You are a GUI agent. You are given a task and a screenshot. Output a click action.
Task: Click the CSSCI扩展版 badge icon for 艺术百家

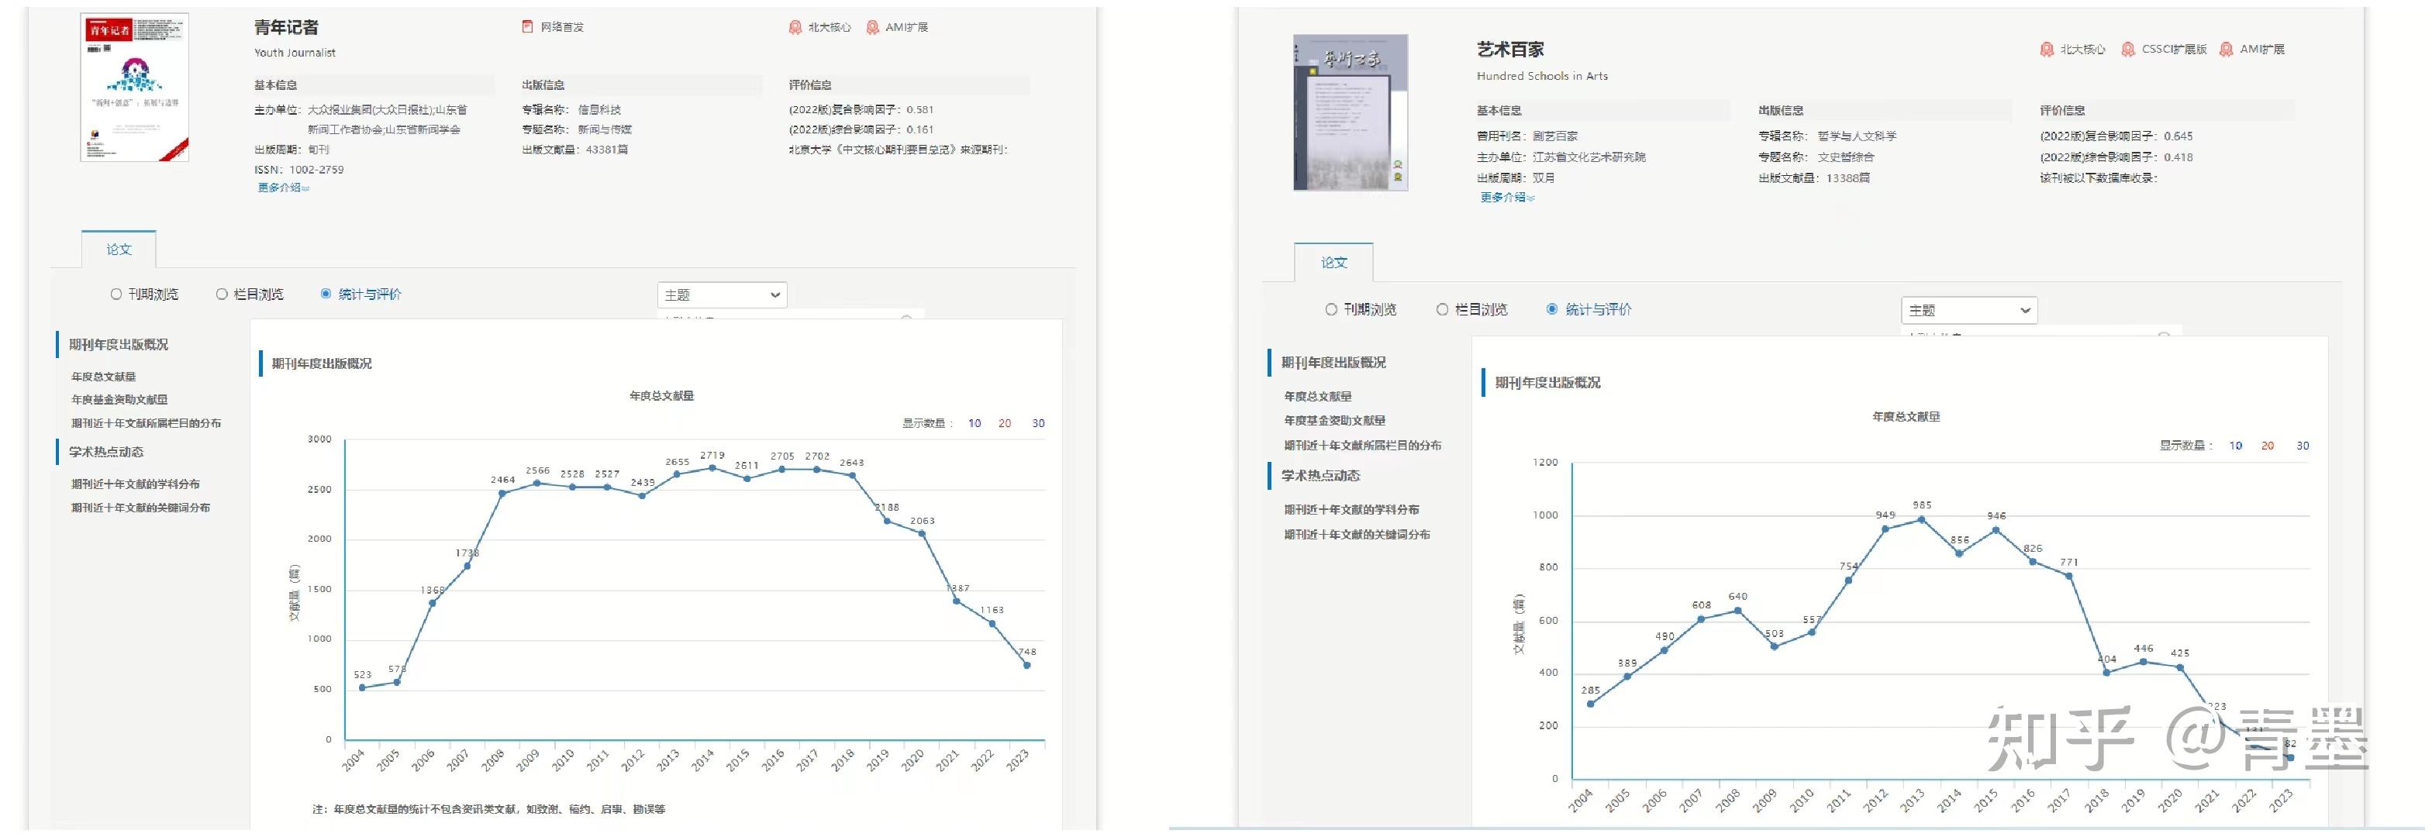tap(2128, 49)
